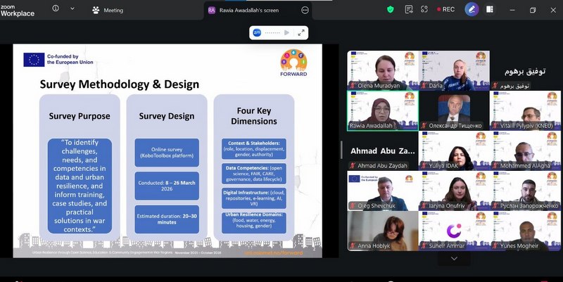Click the Zoom Workplace logo
Viewport: 563px width, 282px height.
18,9
